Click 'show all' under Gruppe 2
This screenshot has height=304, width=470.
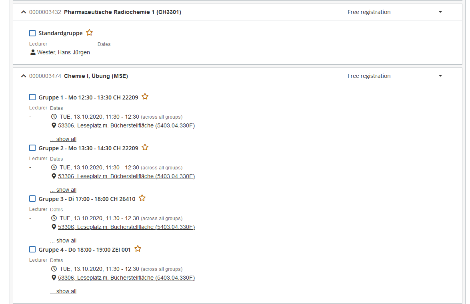63,190
